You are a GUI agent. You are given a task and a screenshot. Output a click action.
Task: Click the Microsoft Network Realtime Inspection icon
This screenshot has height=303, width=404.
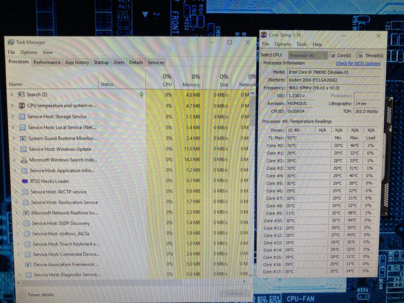(26, 213)
